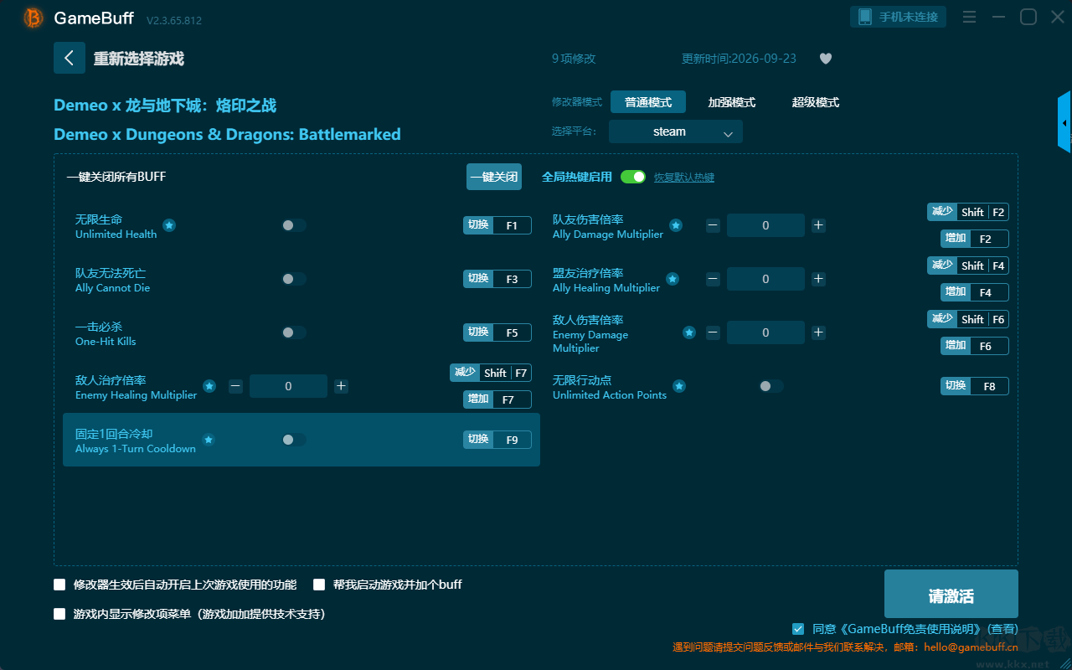Viewport: 1072px width, 670px height.
Task: Click the heart favorite icon
Action: (826, 59)
